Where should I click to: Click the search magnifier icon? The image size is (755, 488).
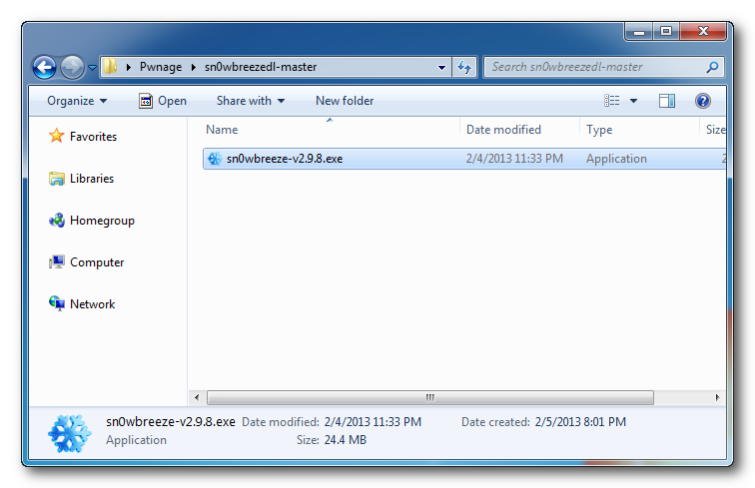pyautogui.click(x=712, y=67)
